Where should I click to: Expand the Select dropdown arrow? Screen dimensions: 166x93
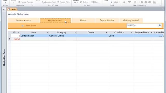point(119,2)
